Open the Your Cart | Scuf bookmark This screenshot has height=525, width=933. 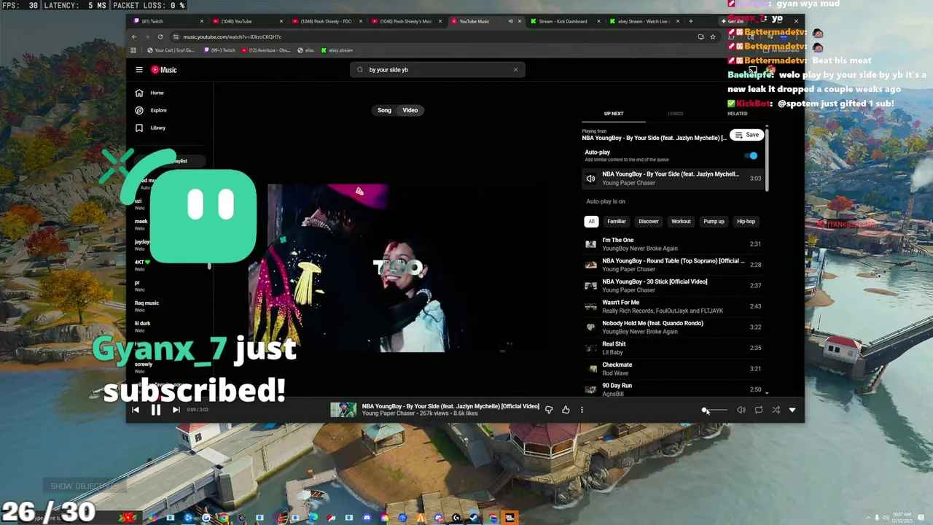[x=171, y=50]
